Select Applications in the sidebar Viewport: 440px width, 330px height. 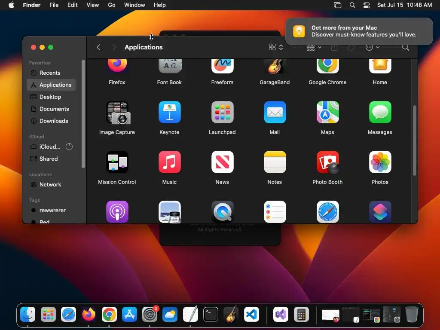[x=51, y=85]
